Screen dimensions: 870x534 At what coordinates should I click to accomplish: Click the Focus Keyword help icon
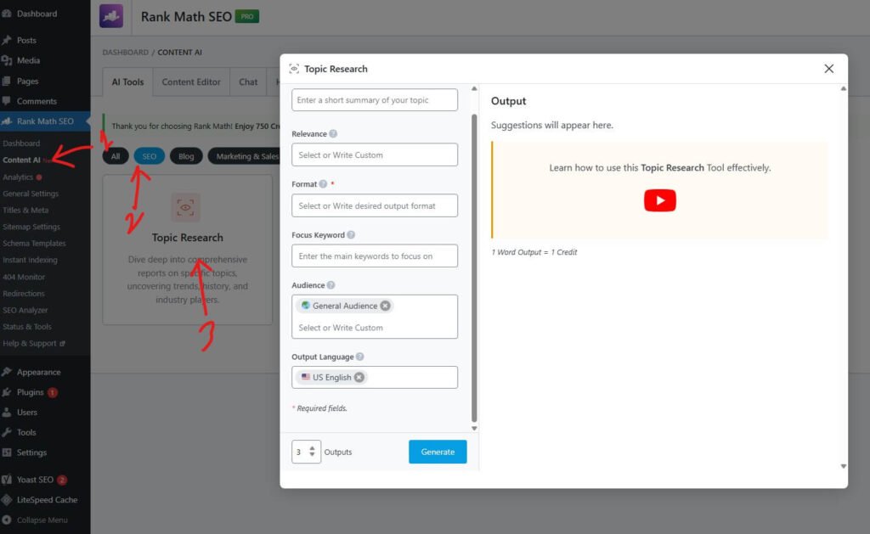(x=351, y=234)
